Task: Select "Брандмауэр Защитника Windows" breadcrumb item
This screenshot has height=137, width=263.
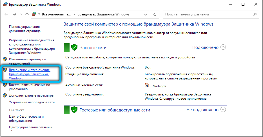Action: 103,14
